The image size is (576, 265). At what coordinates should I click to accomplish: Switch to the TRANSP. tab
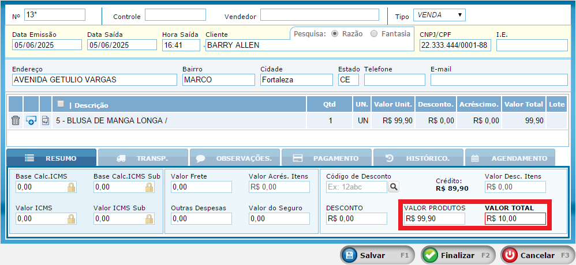[143, 158]
